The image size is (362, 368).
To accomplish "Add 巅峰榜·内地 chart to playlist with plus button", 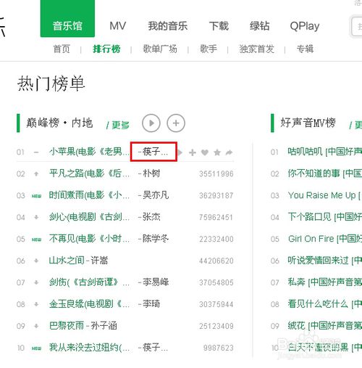I will tap(176, 123).
